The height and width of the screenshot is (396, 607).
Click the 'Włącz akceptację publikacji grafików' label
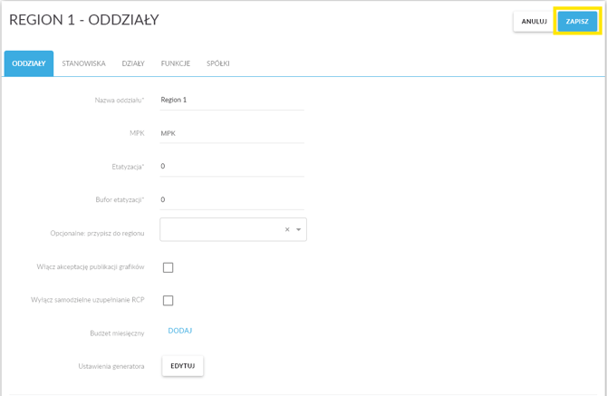coord(91,267)
